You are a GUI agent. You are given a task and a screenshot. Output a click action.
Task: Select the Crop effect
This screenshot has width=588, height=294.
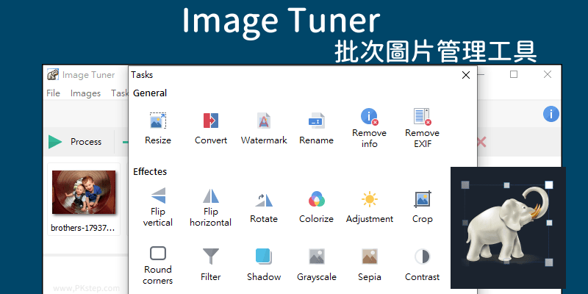422,207
